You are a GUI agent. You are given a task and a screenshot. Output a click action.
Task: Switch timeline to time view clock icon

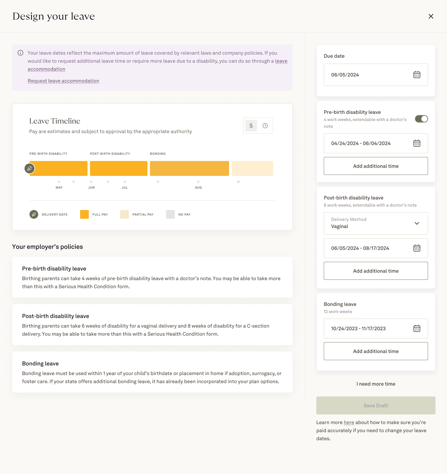[x=265, y=126]
